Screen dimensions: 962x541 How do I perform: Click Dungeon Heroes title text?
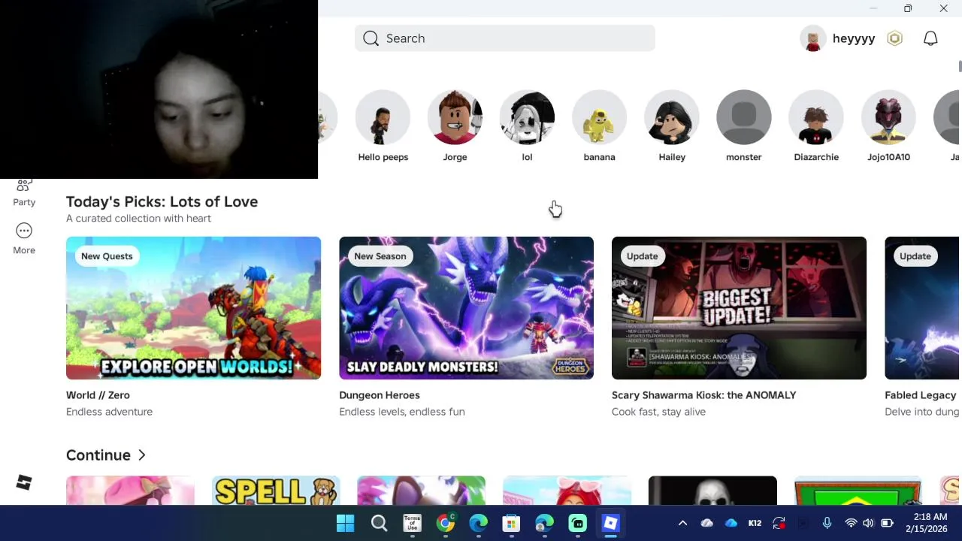coord(380,395)
